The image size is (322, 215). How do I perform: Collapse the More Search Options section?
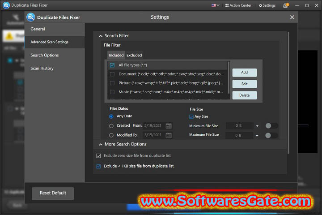tap(101, 144)
